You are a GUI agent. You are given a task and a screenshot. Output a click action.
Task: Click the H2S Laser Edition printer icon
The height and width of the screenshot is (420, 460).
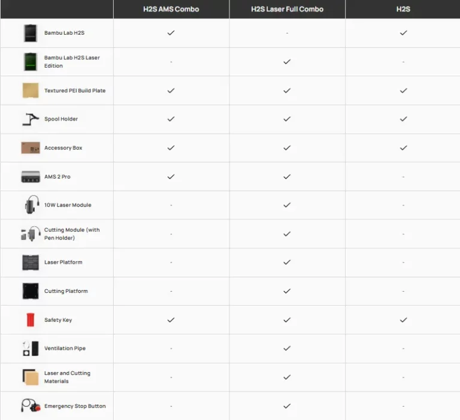click(x=31, y=62)
